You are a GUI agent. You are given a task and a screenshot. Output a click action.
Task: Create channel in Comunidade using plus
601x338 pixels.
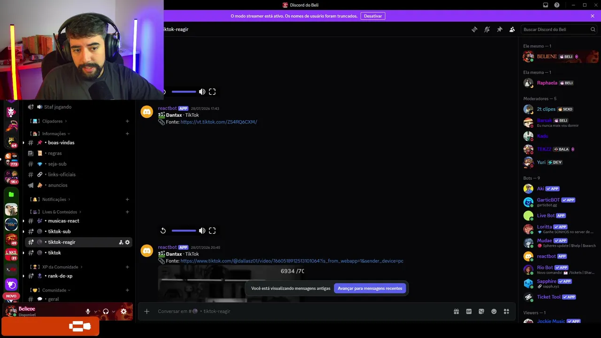coord(127,290)
